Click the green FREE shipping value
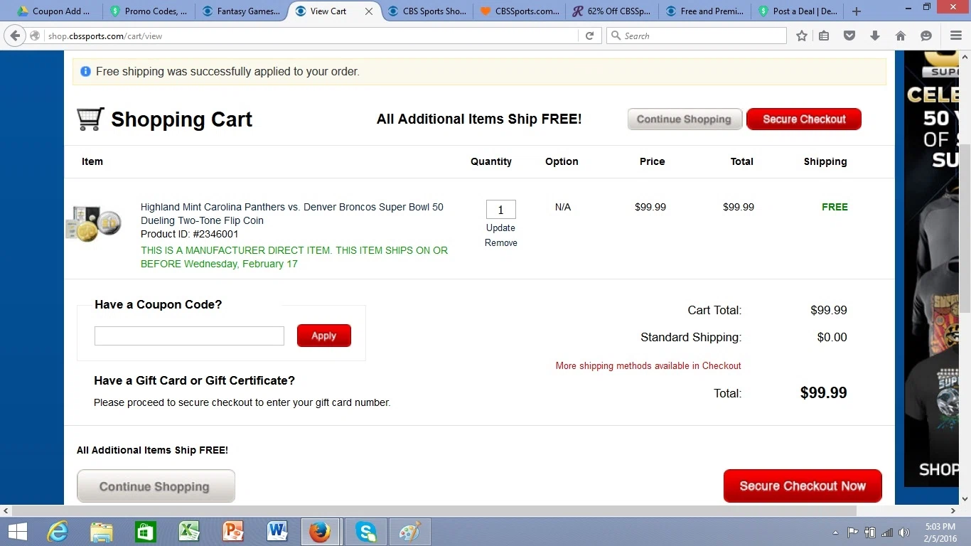This screenshot has width=971, height=546. coord(835,207)
